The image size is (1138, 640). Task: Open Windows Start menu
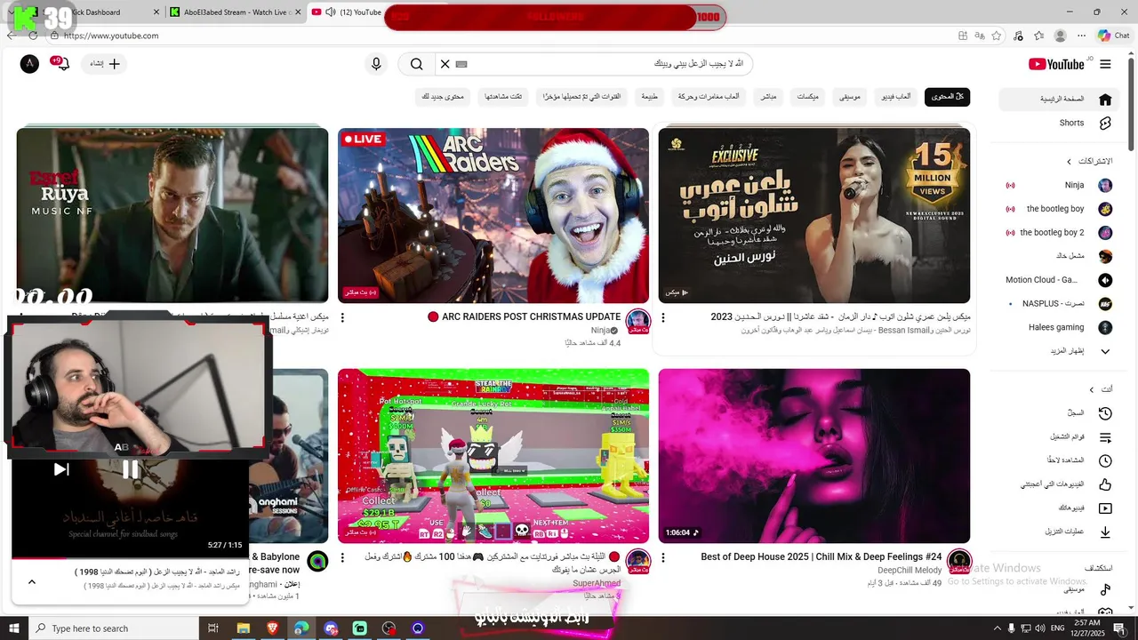click(13, 628)
